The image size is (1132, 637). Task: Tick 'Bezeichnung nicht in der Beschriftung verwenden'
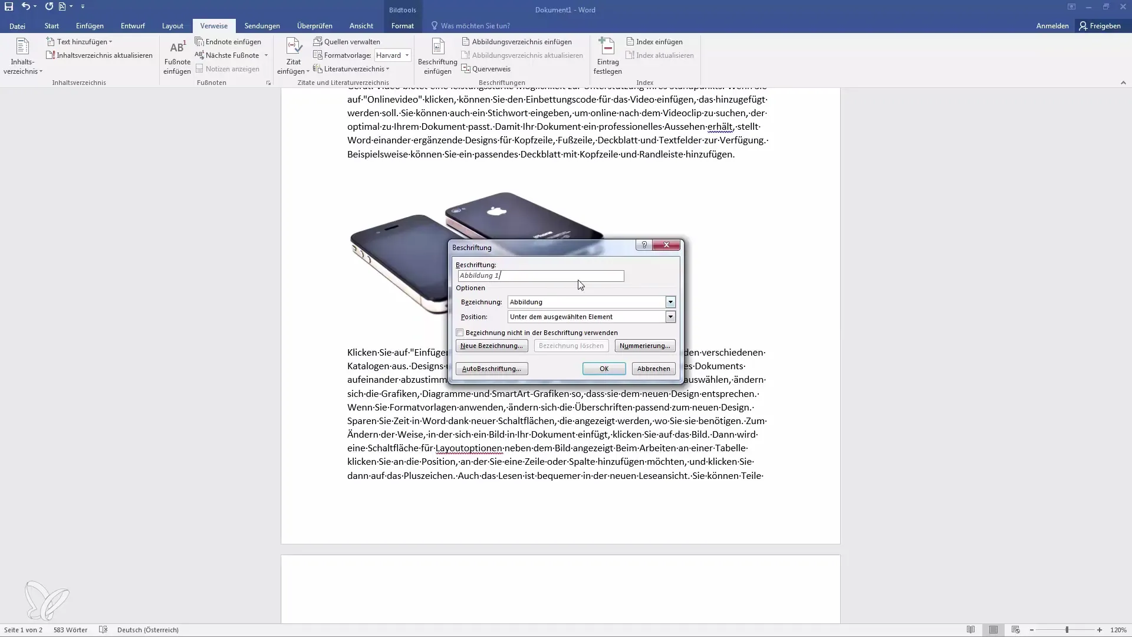(x=460, y=333)
